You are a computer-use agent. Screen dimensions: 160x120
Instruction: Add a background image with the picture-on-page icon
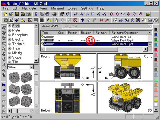coord(144,20)
